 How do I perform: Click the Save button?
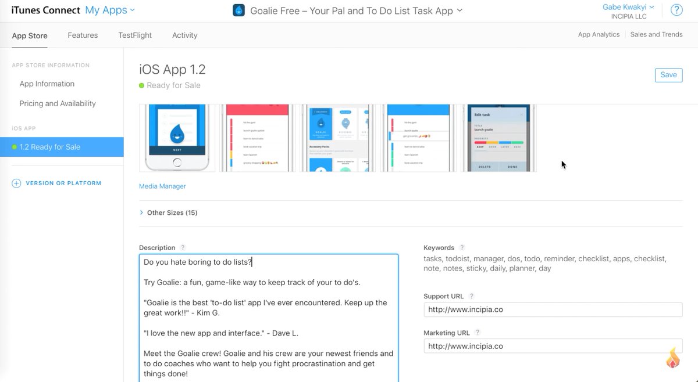pyautogui.click(x=668, y=75)
